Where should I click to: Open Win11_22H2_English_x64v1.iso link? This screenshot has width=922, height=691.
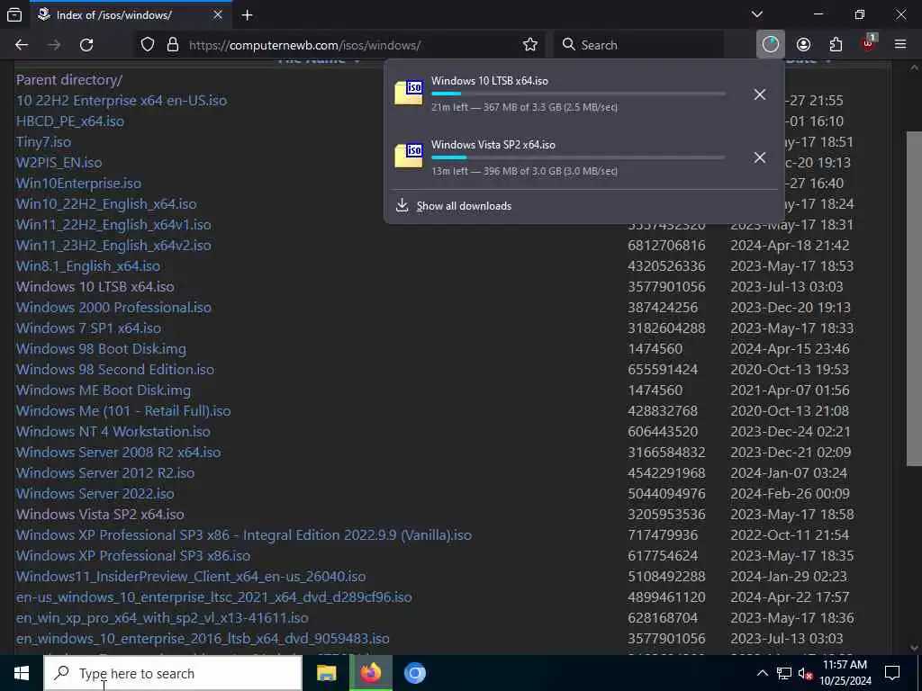click(x=113, y=224)
